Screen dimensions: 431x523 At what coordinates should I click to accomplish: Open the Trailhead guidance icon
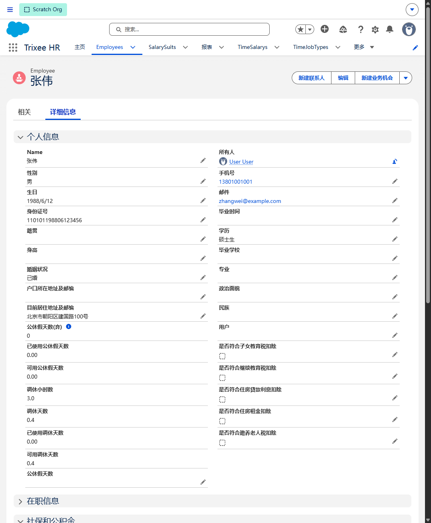[343, 29]
